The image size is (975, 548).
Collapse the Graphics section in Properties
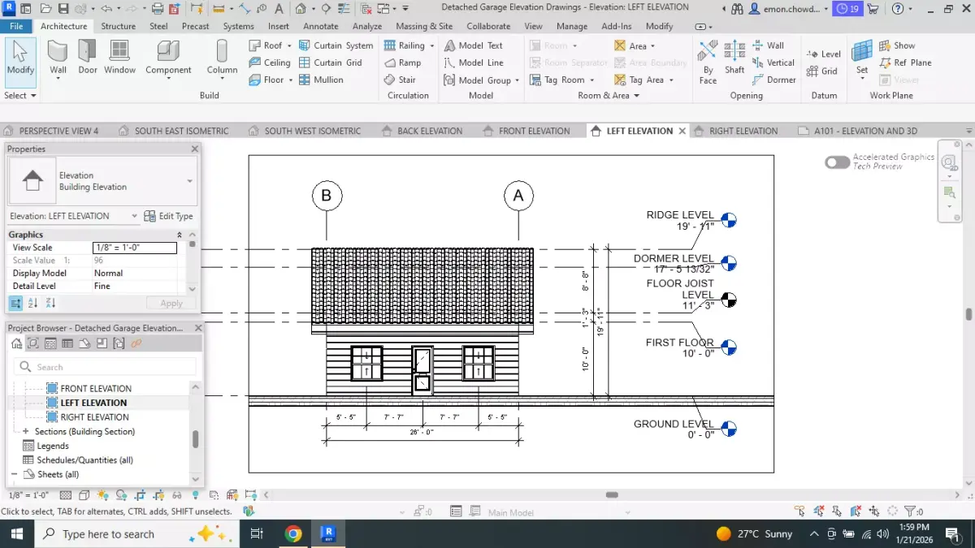tap(180, 235)
